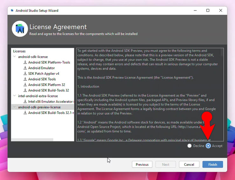
Task: Click the Previous button
Action: click(142, 164)
